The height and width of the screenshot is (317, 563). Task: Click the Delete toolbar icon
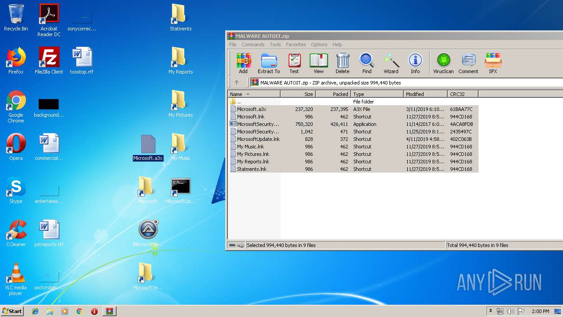[343, 63]
